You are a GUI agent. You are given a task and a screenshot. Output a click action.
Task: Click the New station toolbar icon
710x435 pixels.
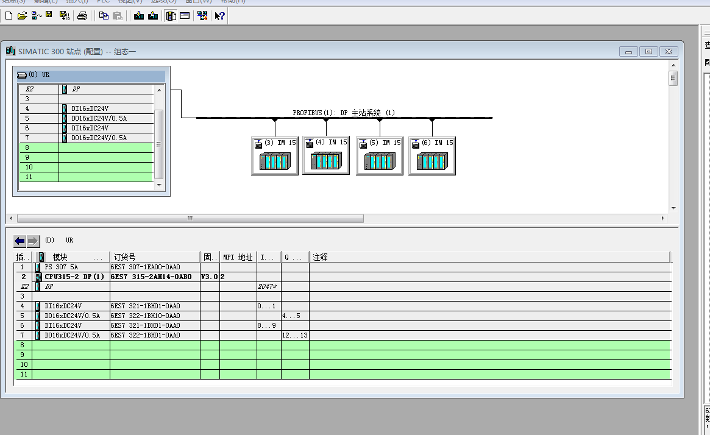[x=9, y=16]
